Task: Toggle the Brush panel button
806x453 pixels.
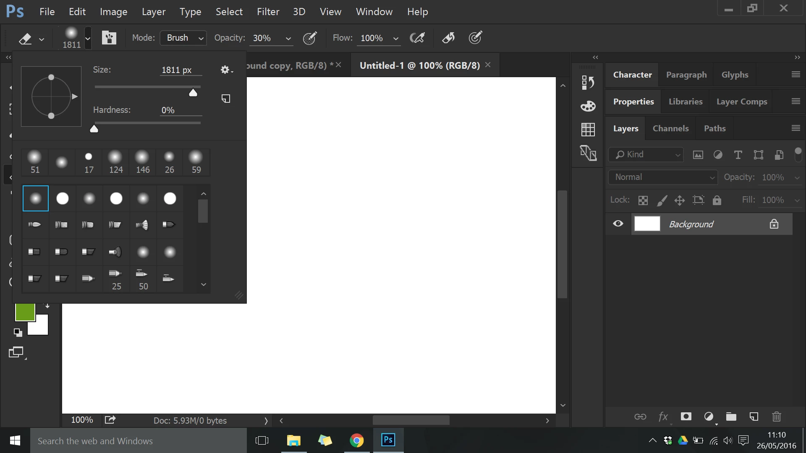Action: click(x=109, y=38)
